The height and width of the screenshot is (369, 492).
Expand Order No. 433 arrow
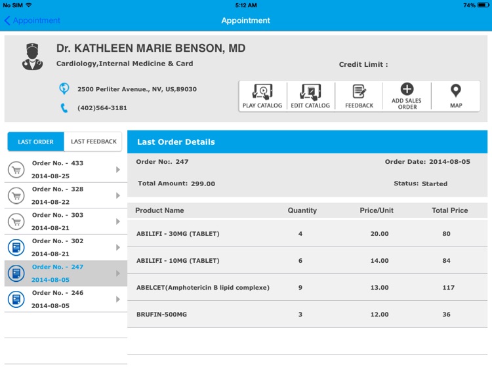(x=118, y=170)
